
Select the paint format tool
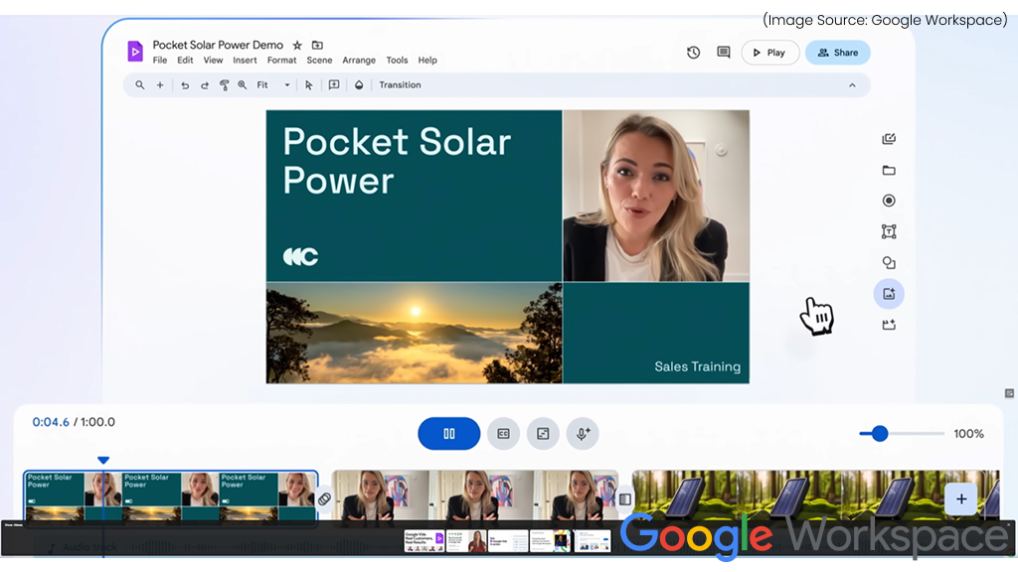pyautogui.click(x=224, y=85)
